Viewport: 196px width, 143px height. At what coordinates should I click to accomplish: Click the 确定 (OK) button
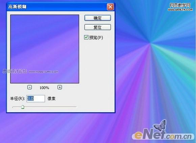[x=98, y=18]
